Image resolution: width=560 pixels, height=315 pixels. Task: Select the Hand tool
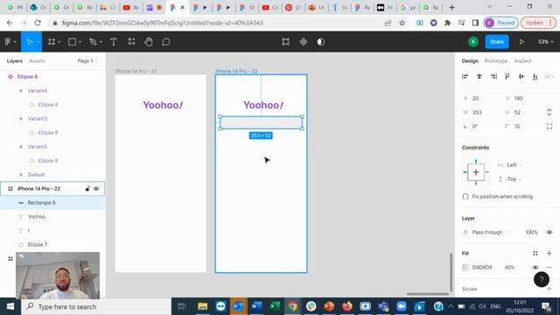pyautogui.click(x=149, y=42)
